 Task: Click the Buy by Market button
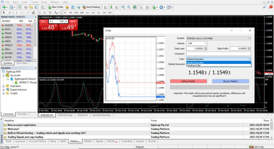(x=230, y=81)
